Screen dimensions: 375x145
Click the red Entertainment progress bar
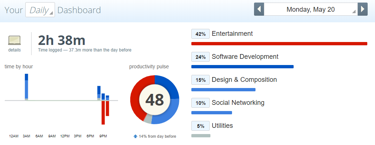[279, 43]
